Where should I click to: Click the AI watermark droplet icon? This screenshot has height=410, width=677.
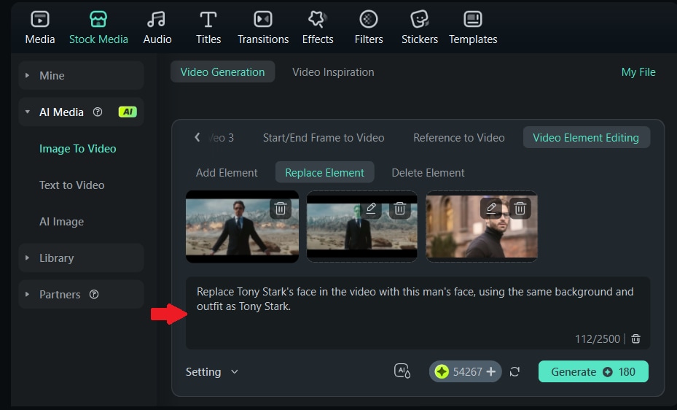(402, 371)
